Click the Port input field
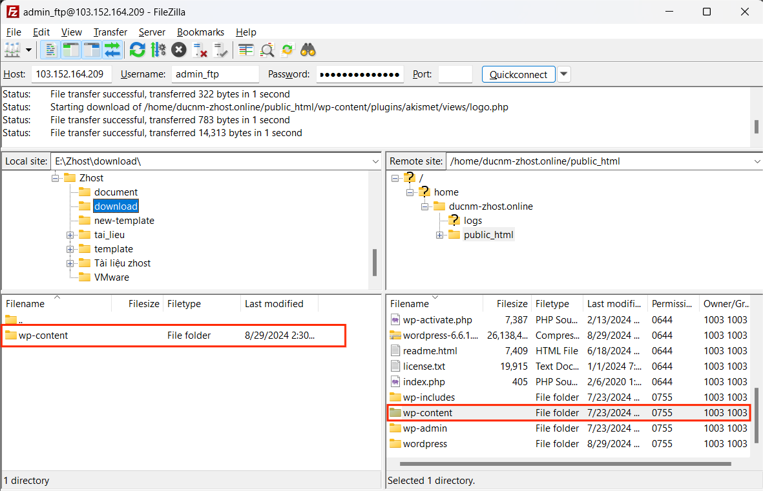This screenshot has height=491, width=763. 455,74
